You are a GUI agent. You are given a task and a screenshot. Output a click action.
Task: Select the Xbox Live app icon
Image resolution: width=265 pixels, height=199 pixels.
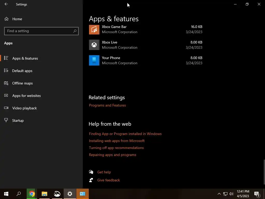point(94,45)
